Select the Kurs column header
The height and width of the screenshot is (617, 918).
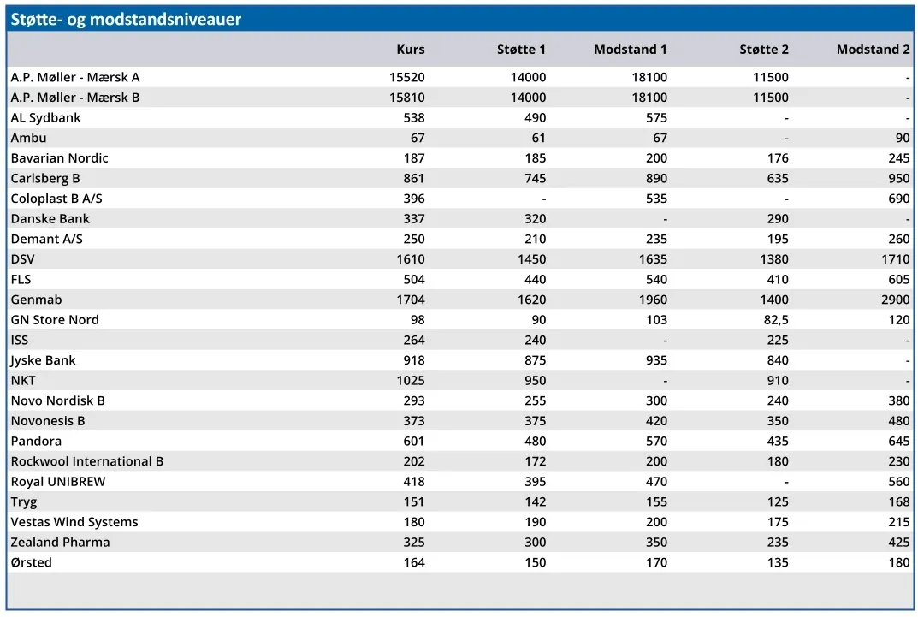tap(411, 50)
